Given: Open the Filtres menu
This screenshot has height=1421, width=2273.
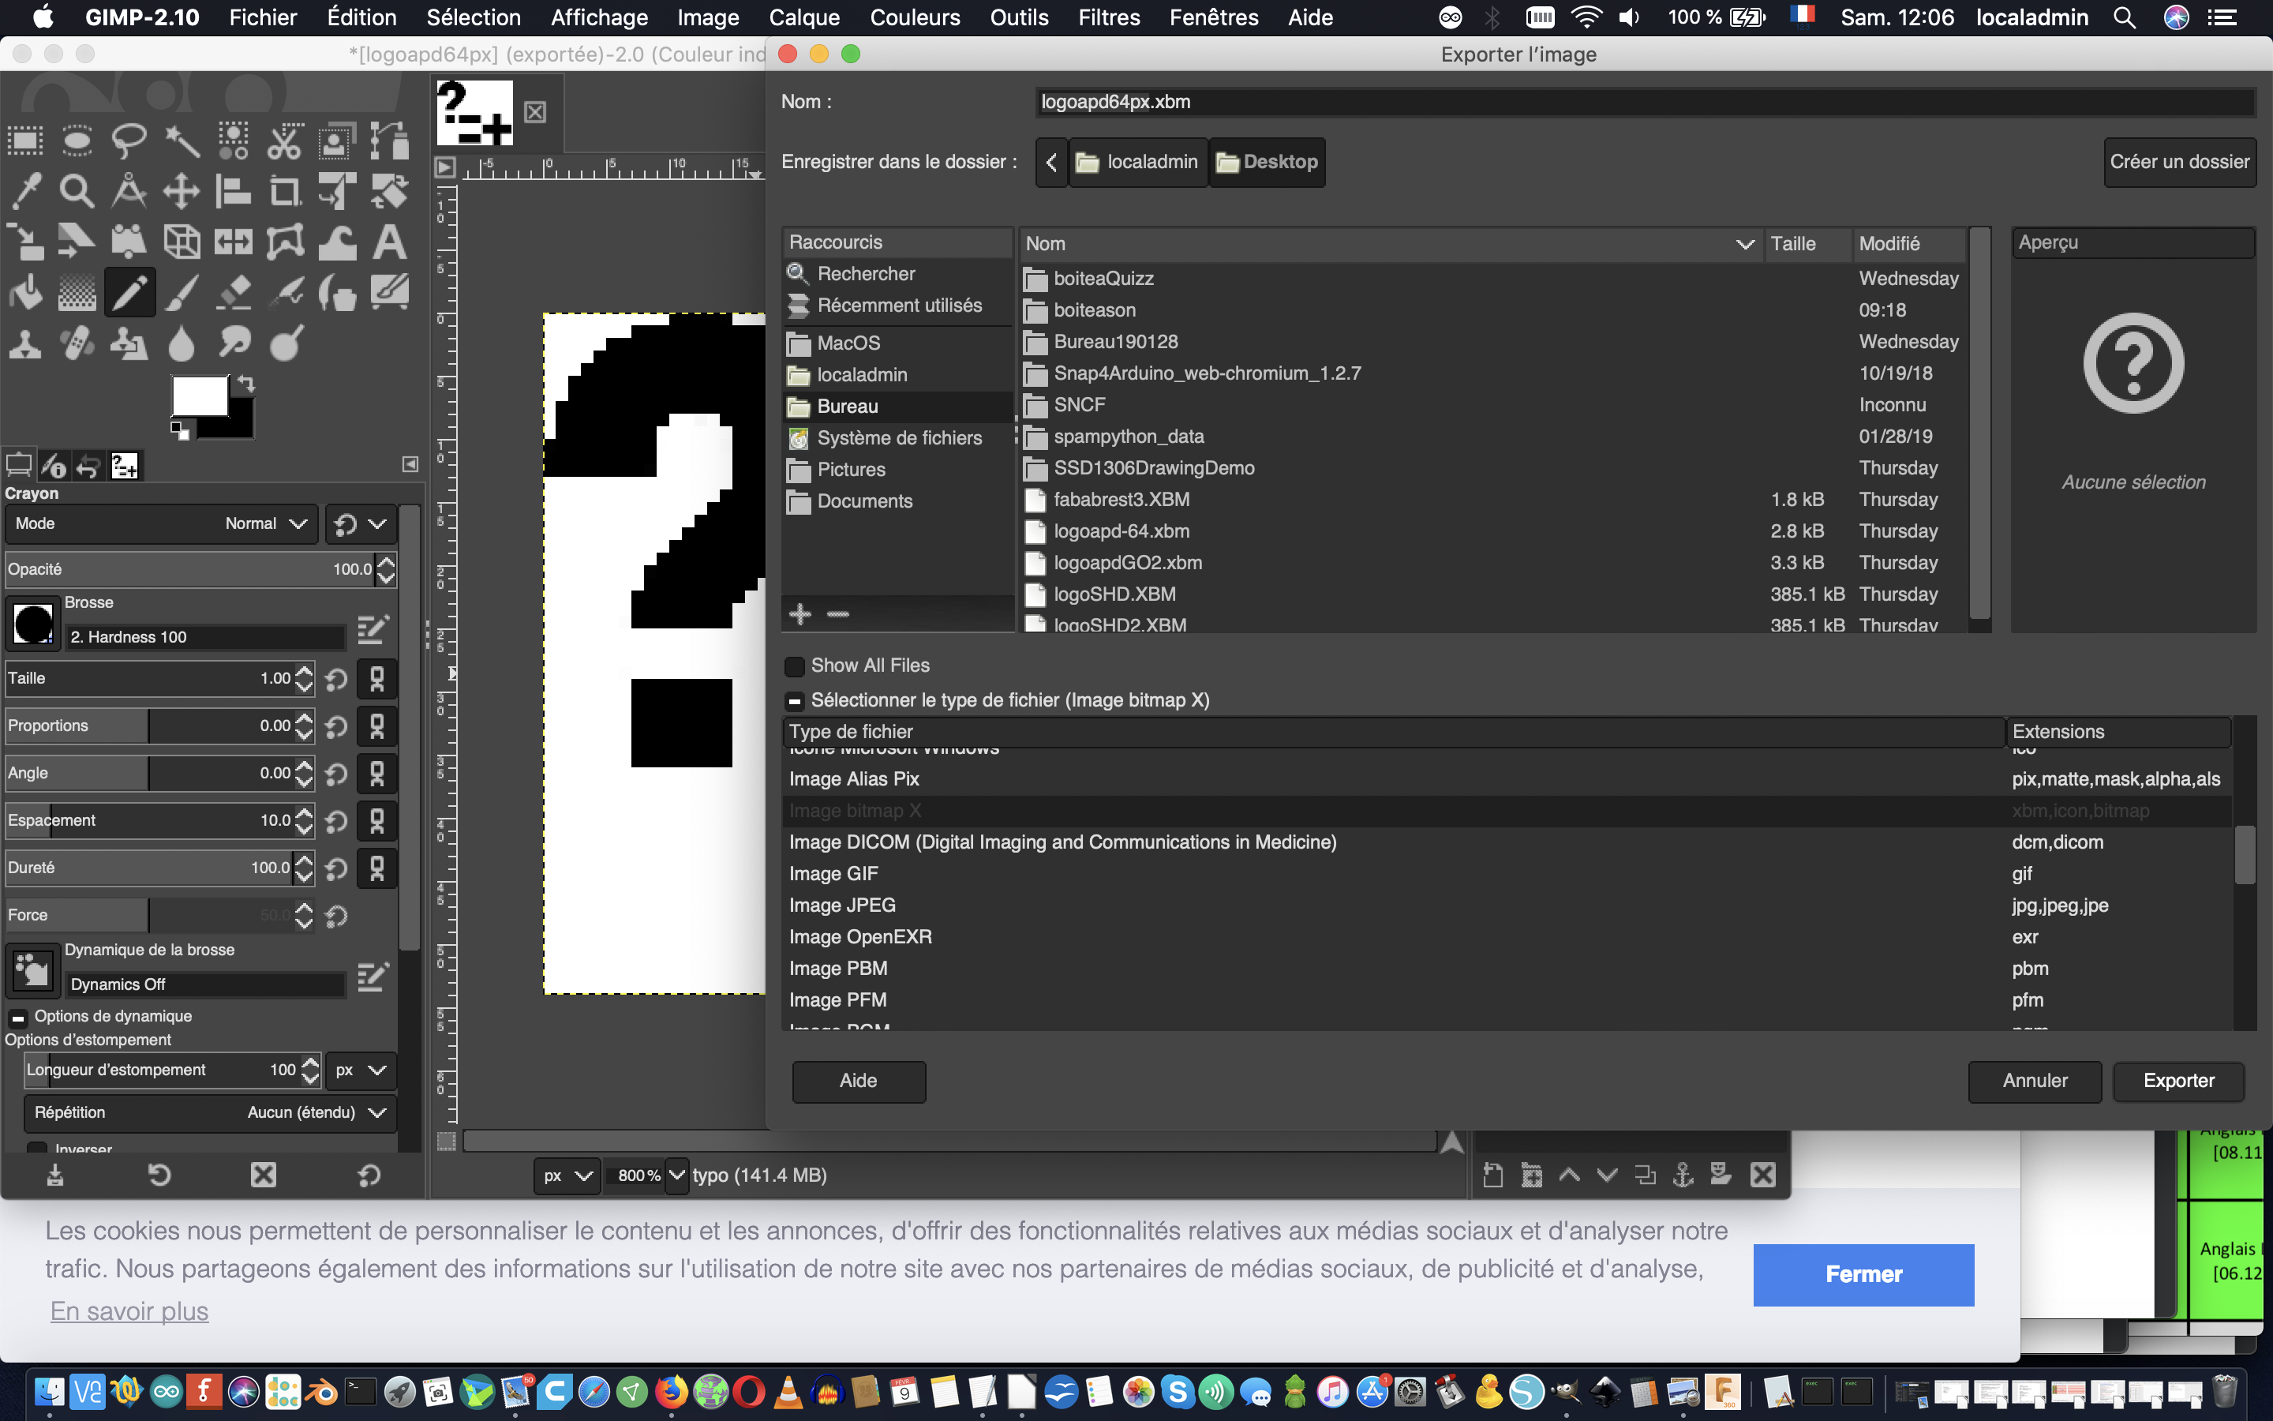Looking at the screenshot, I should [x=1108, y=18].
